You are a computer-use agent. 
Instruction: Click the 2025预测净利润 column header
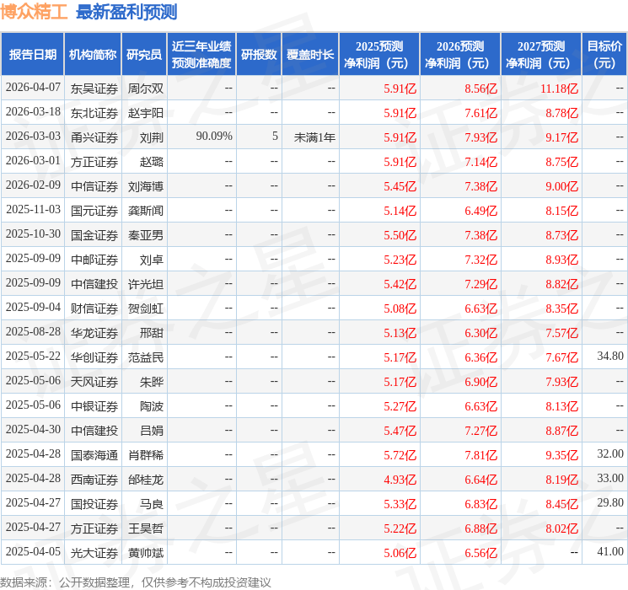point(379,55)
